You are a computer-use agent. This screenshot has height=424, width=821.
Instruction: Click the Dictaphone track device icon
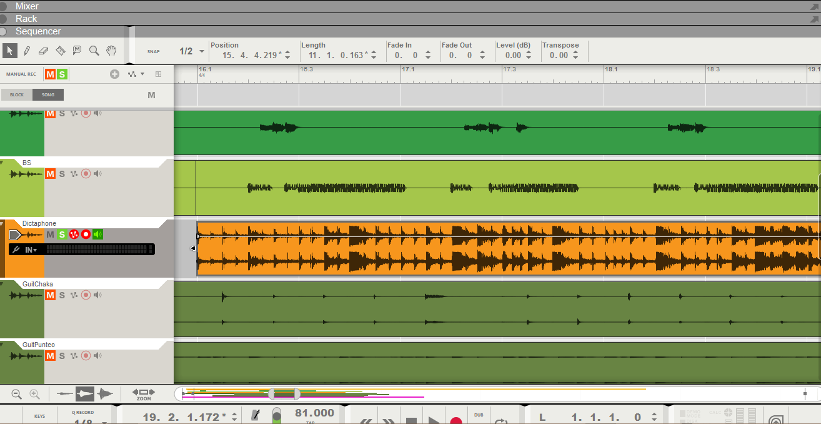tap(26, 235)
